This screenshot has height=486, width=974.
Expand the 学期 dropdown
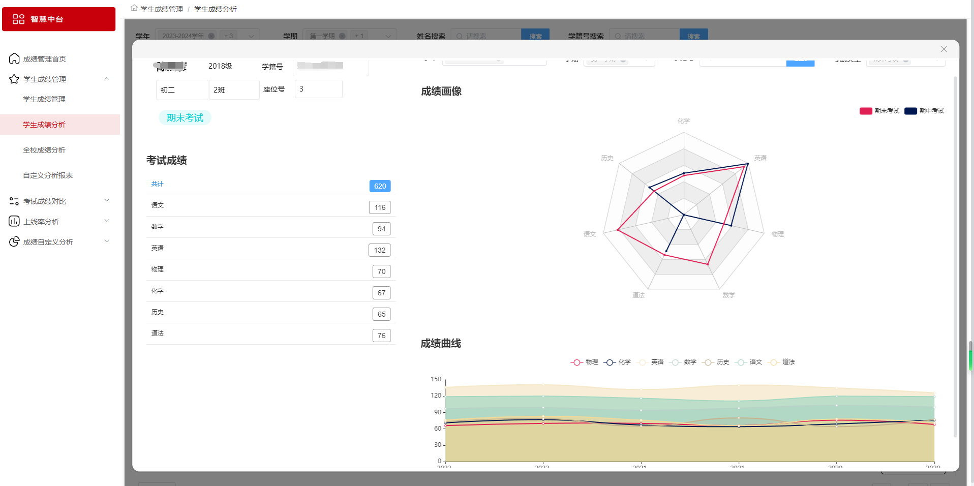388,36
